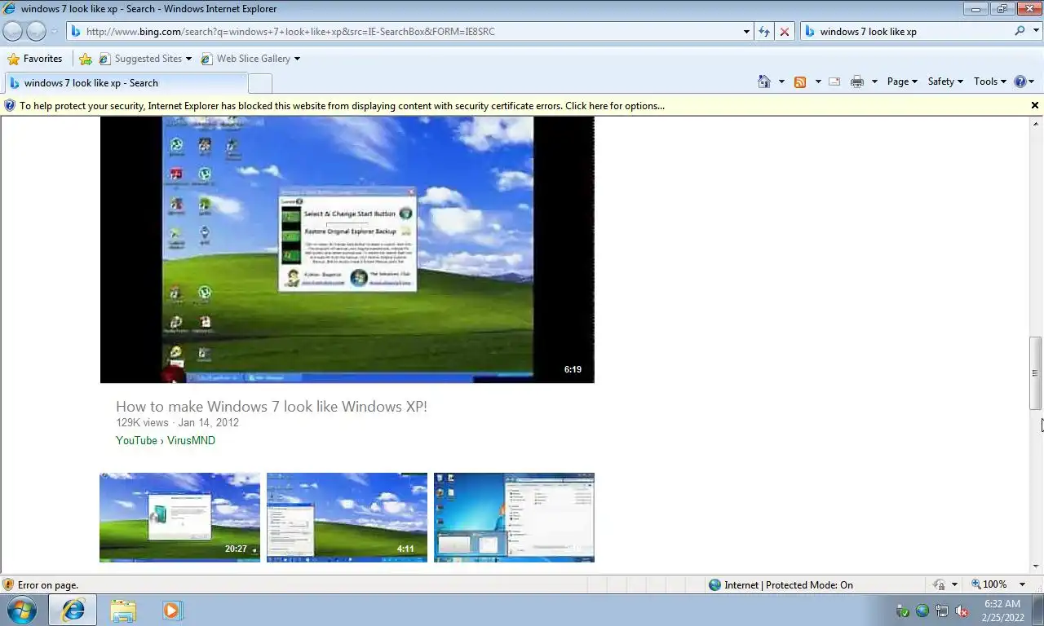
Task: Click the Show Desktop button
Action: coord(1038,611)
